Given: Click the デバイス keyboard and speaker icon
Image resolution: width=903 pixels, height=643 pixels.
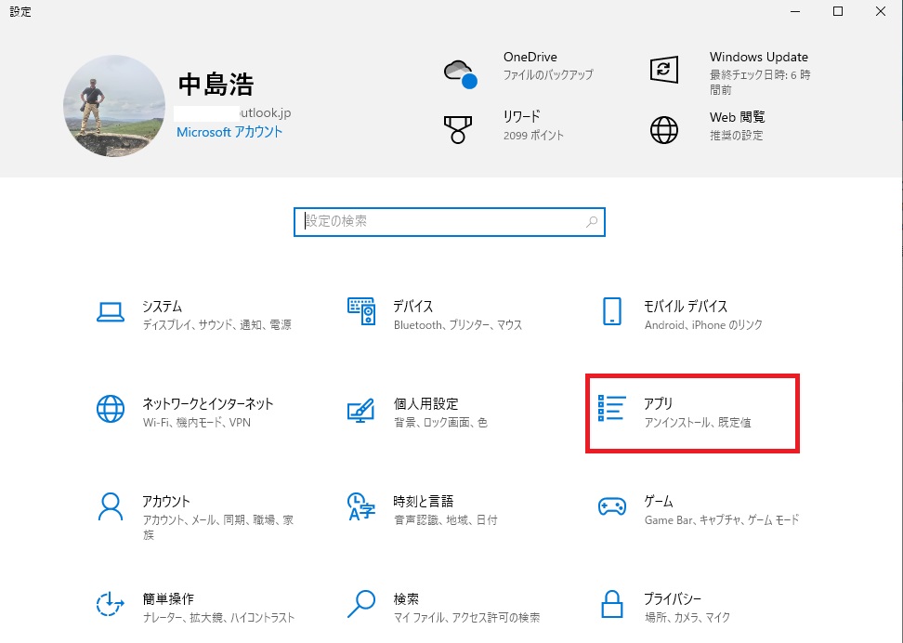Looking at the screenshot, I should [x=360, y=313].
